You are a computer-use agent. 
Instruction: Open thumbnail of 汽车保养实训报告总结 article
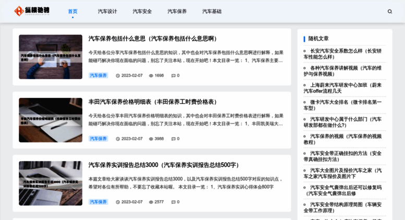click(x=51, y=184)
